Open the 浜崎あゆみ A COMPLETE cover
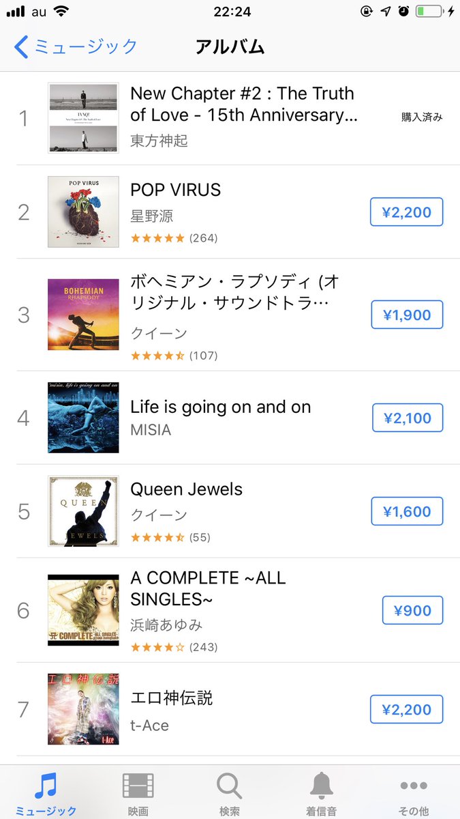Screen dimensions: 460x819 83,610
